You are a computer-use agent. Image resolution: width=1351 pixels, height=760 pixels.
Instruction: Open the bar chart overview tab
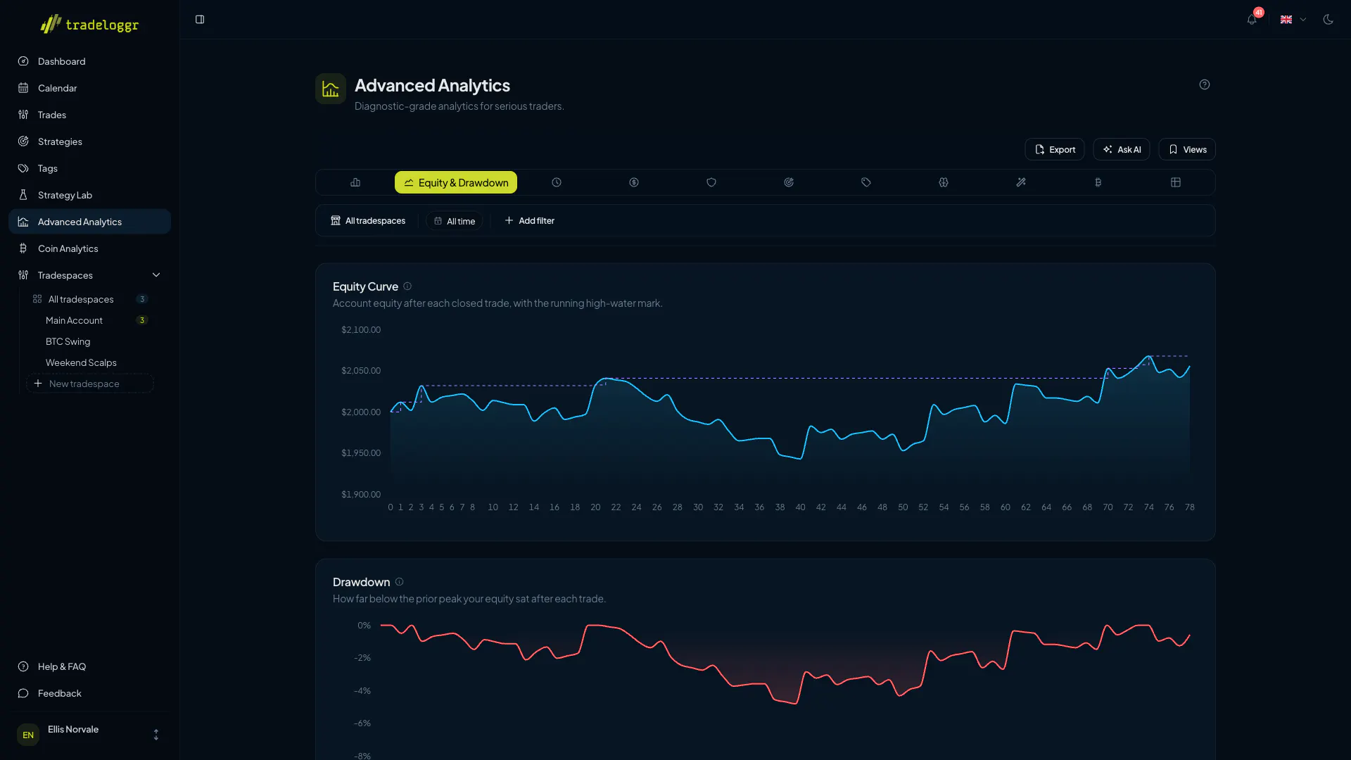[355, 182]
